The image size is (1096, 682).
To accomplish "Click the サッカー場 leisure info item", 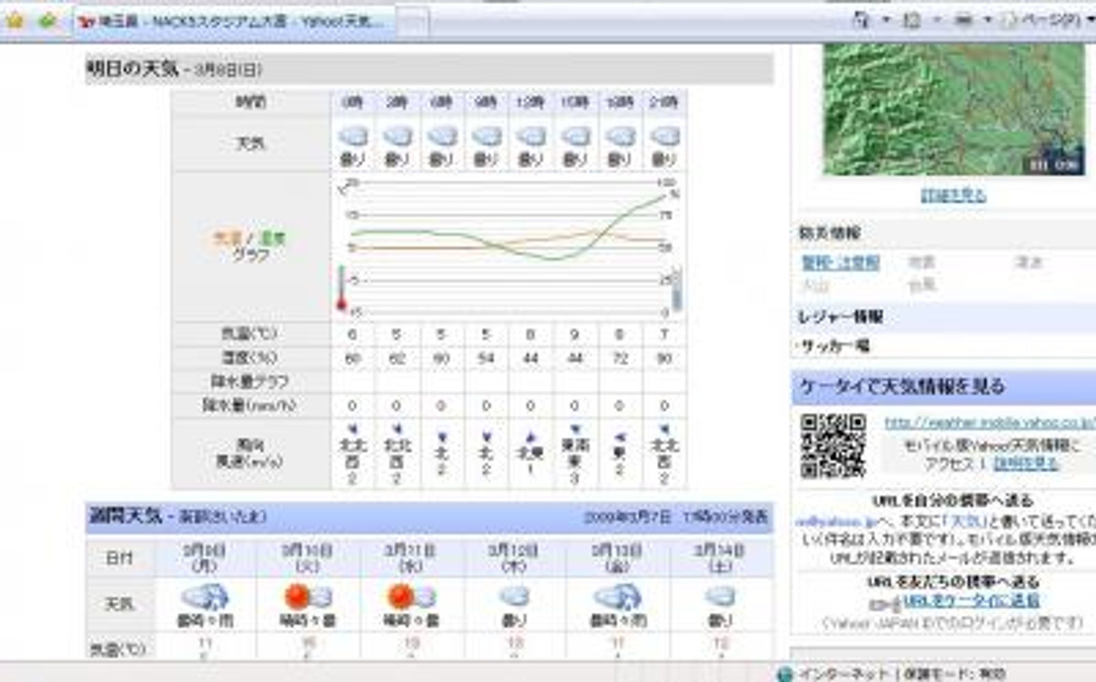I will [836, 346].
